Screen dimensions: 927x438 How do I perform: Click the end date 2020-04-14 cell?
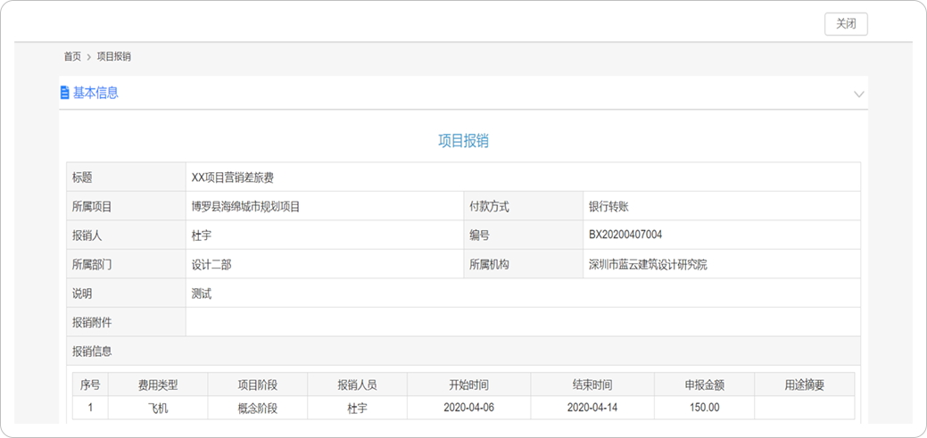tap(592, 408)
